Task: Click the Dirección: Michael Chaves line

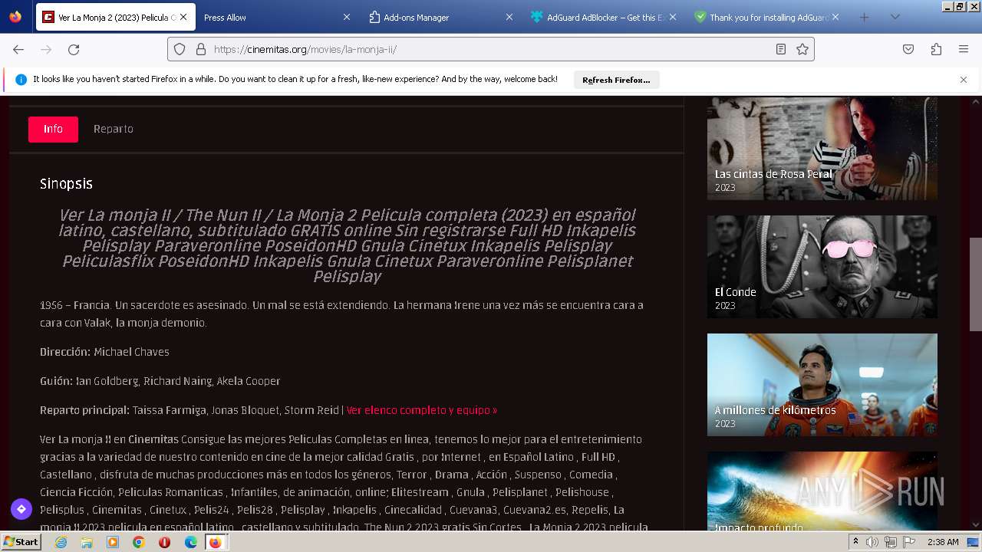Action: (x=104, y=352)
